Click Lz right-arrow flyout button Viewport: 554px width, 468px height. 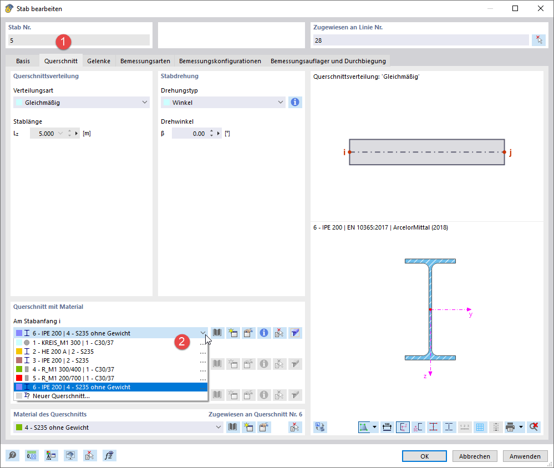(77, 133)
